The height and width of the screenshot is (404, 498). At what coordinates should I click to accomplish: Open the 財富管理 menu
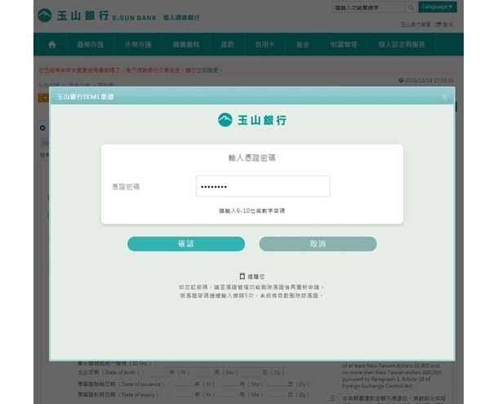coord(344,44)
